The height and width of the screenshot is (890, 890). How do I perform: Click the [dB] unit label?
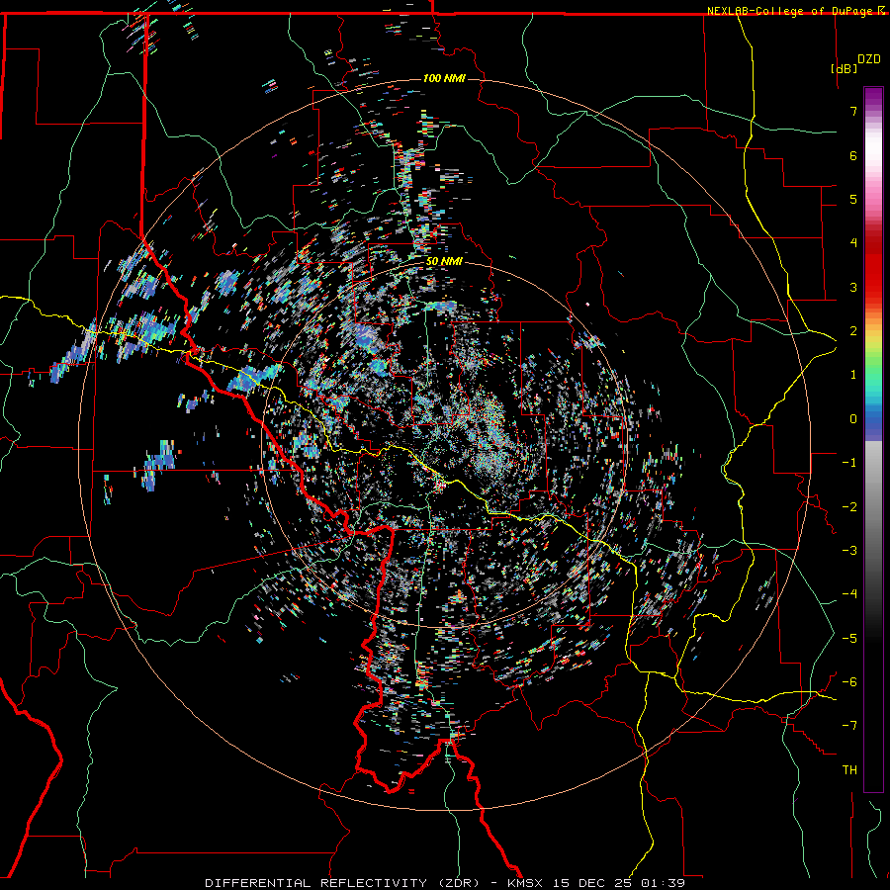(x=844, y=68)
